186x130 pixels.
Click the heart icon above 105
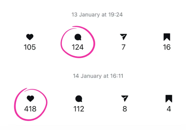tap(30, 37)
